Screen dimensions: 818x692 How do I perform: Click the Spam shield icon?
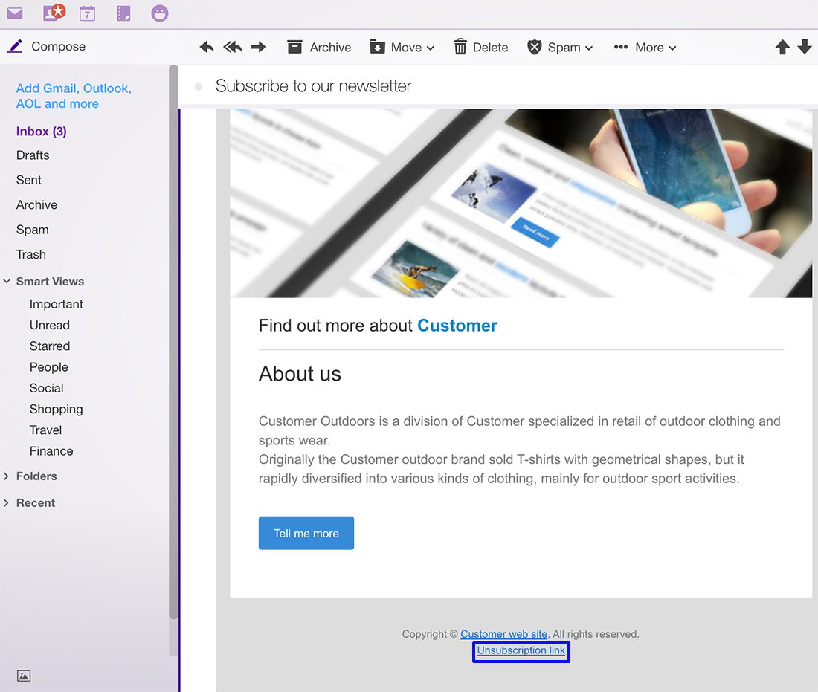(x=534, y=47)
